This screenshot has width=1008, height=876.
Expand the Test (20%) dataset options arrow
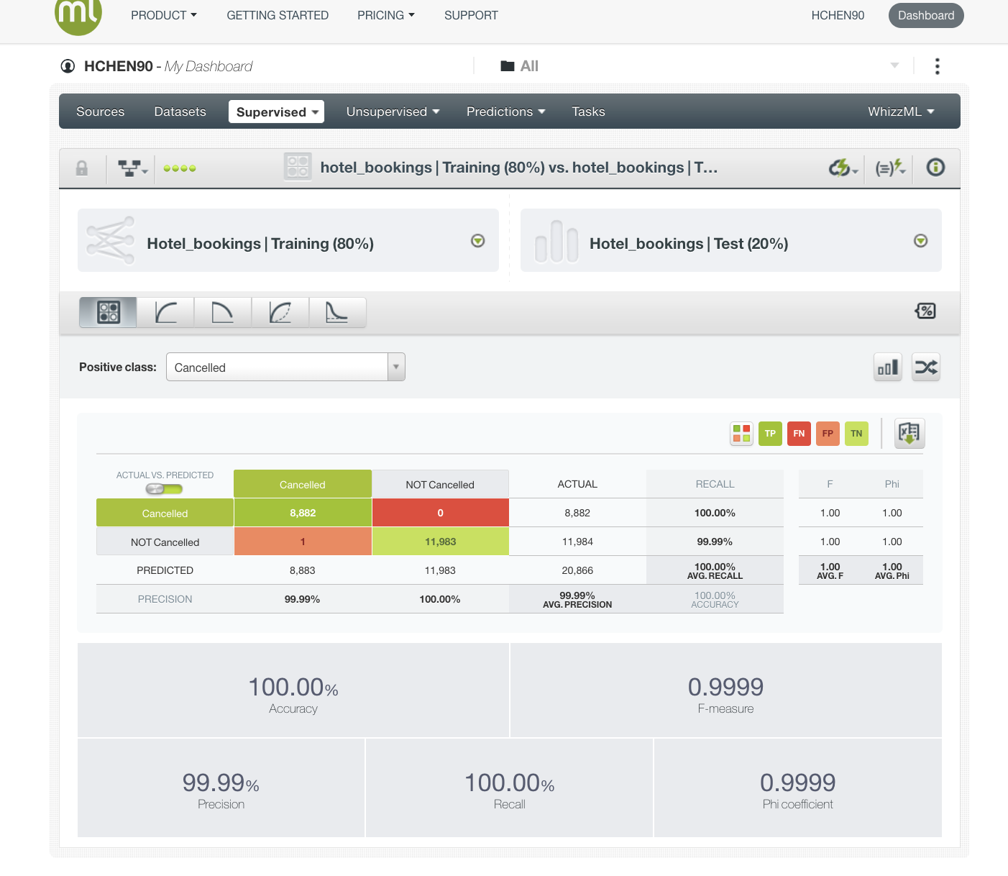[x=920, y=241]
